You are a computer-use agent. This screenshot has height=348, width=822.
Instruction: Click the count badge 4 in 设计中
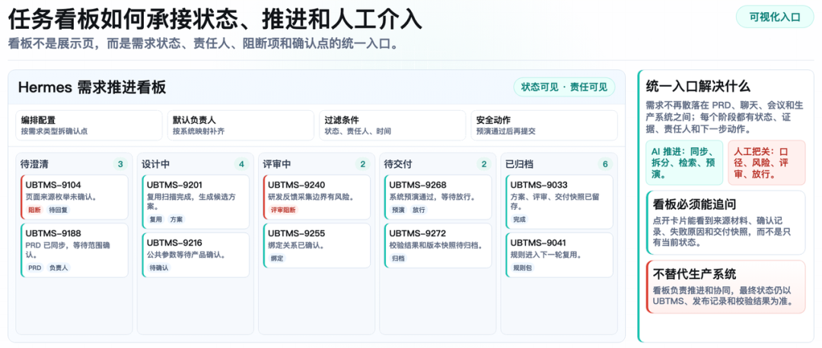tap(242, 164)
